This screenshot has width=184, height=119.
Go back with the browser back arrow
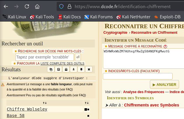(6, 6)
